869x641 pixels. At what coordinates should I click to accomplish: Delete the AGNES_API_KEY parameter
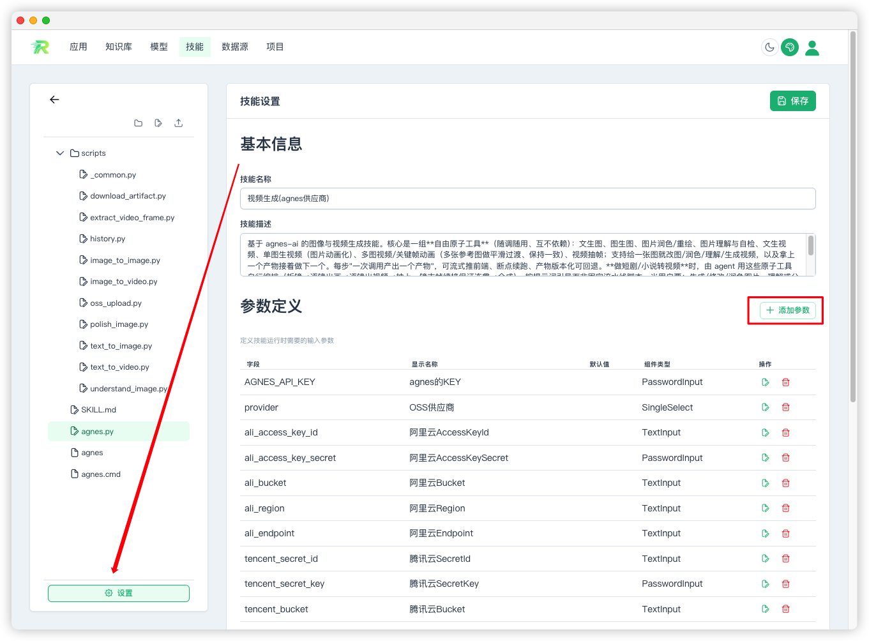[786, 382]
